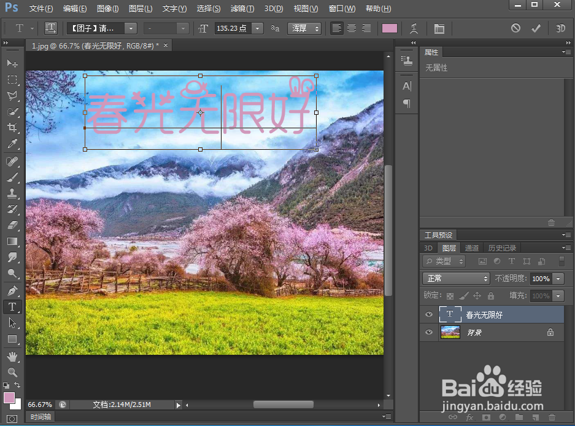This screenshot has width=575, height=426.
Task: Select the Clone Stamp tool
Action: click(12, 193)
